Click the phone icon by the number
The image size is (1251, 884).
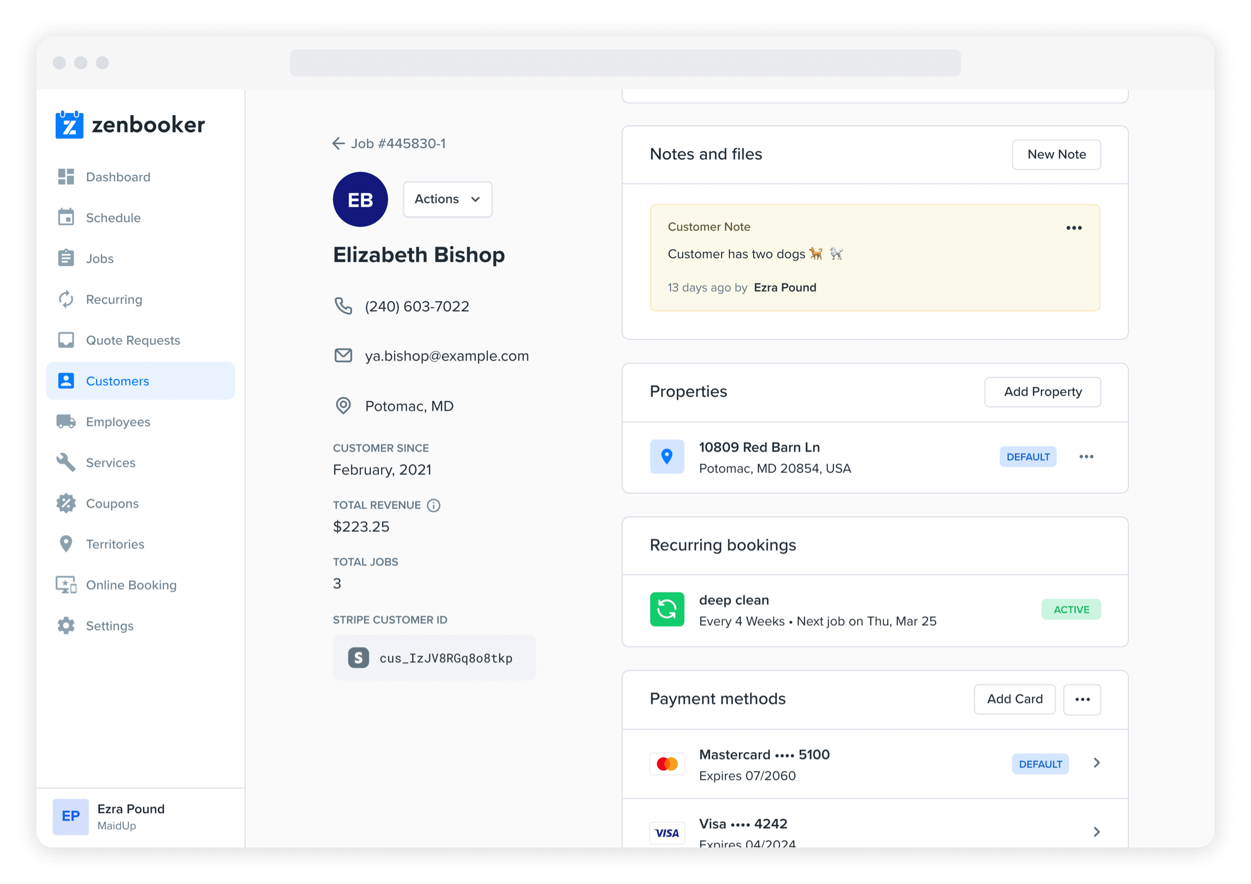[x=343, y=306]
